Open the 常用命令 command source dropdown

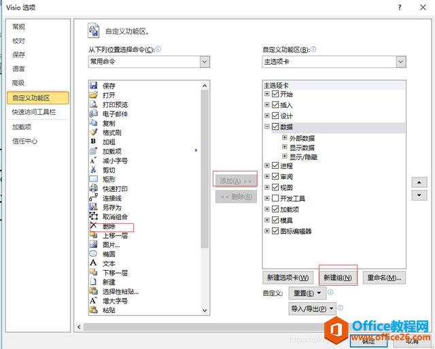[x=205, y=62]
